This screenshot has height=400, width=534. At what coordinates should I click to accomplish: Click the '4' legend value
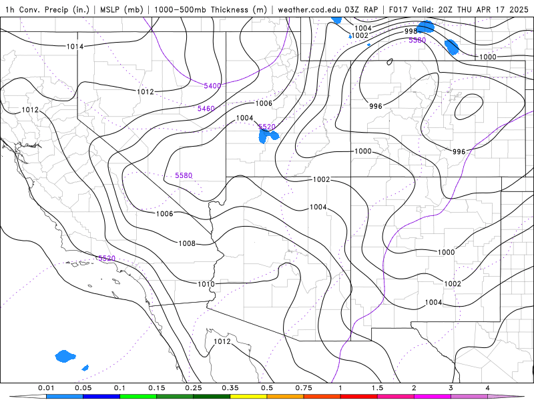click(488, 388)
